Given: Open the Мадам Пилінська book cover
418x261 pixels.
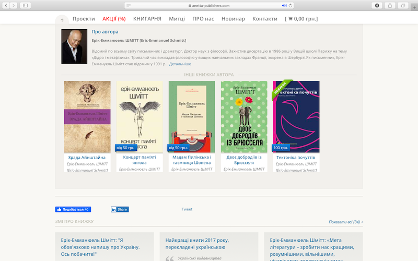Looking at the screenshot, I should (x=192, y=116).
